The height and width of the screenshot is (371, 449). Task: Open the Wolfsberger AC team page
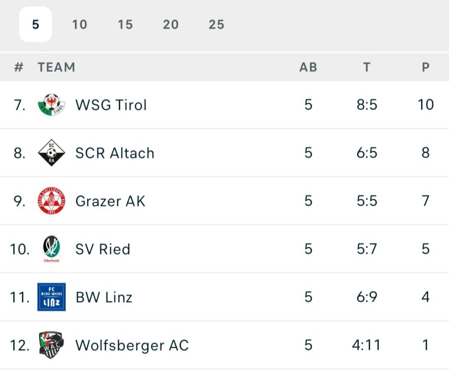pos(132,345)
